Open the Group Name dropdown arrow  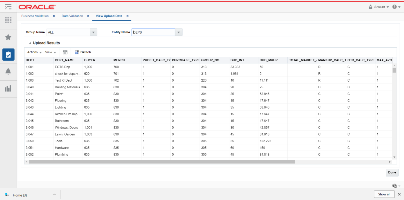[x=93, y=32]
